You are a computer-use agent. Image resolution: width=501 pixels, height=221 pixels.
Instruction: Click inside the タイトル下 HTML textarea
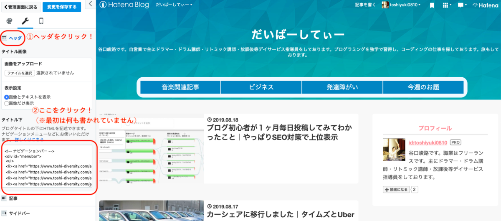[x=47, y=167]
